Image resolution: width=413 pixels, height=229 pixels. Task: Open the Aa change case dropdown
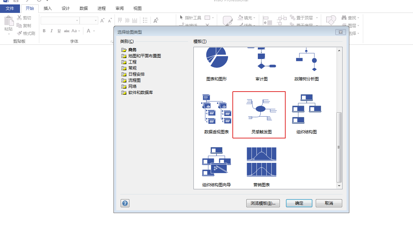coord(76,31)
